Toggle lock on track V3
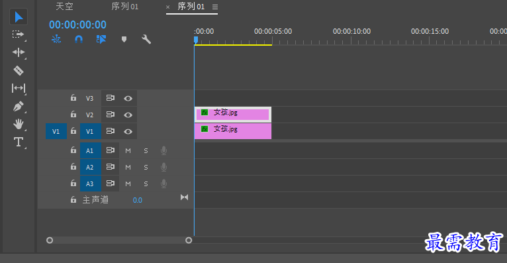Image resolution: width=507 pixels, height=263 pixels. point(73,97)
